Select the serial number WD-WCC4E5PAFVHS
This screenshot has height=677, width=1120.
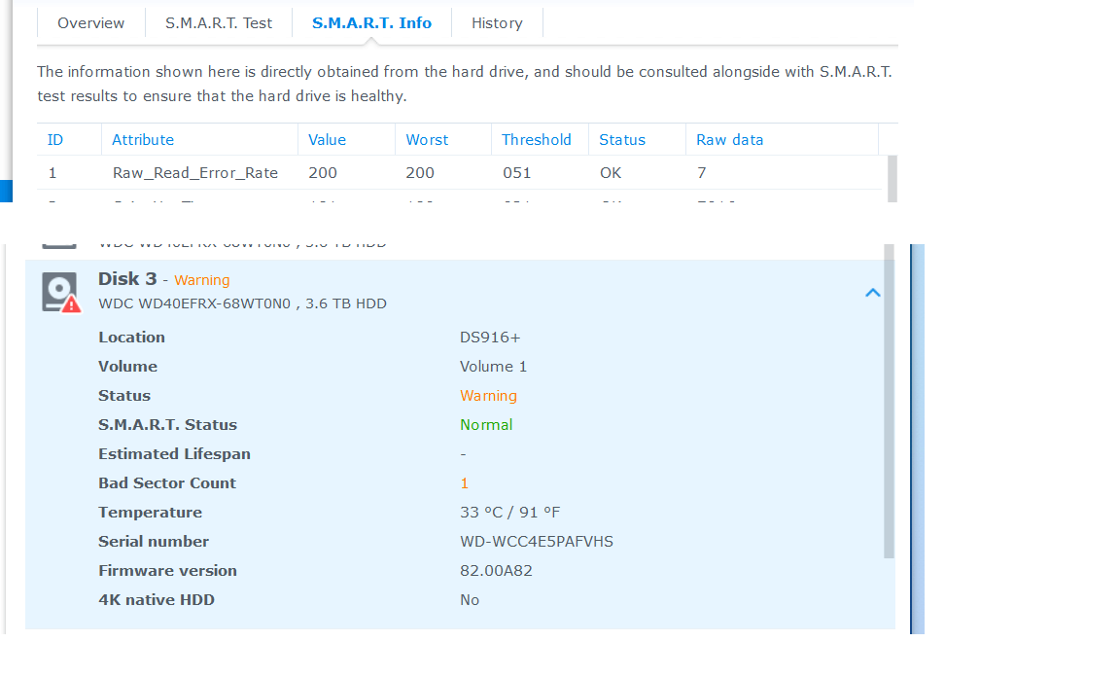537,541
